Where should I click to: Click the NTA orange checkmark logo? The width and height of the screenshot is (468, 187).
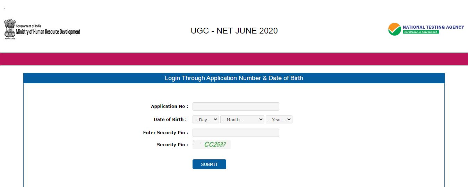tap(394, 29)
